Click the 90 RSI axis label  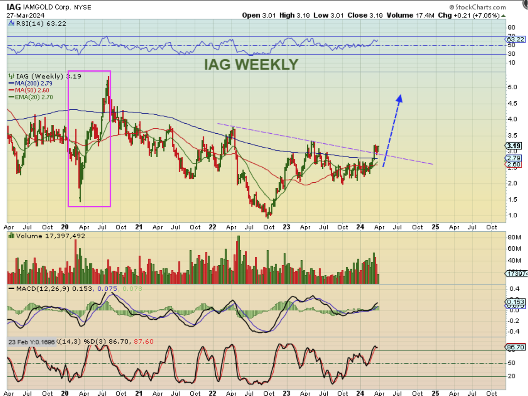pyautogui.click(x=511, y=28)
